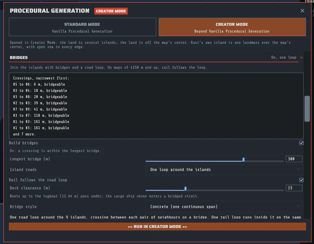Click the 'Build bridges' label
This screenshot has height=244, width=314.
point(23,143)
